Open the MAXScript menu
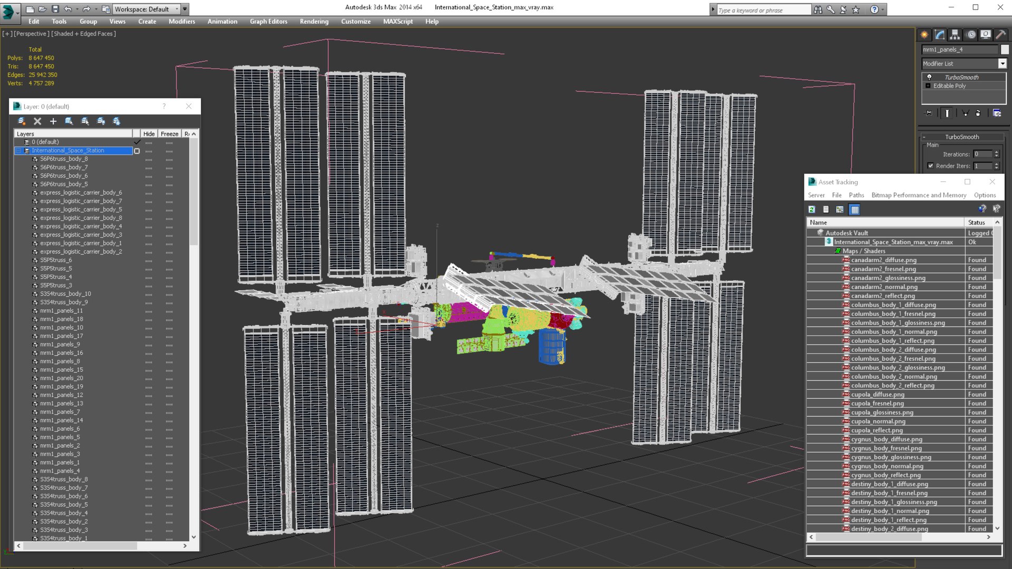The height and width of the screenshot is (569, 1012). click(x=398, y=22)
